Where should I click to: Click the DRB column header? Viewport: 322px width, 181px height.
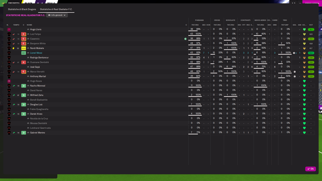(x=275, y=25)
